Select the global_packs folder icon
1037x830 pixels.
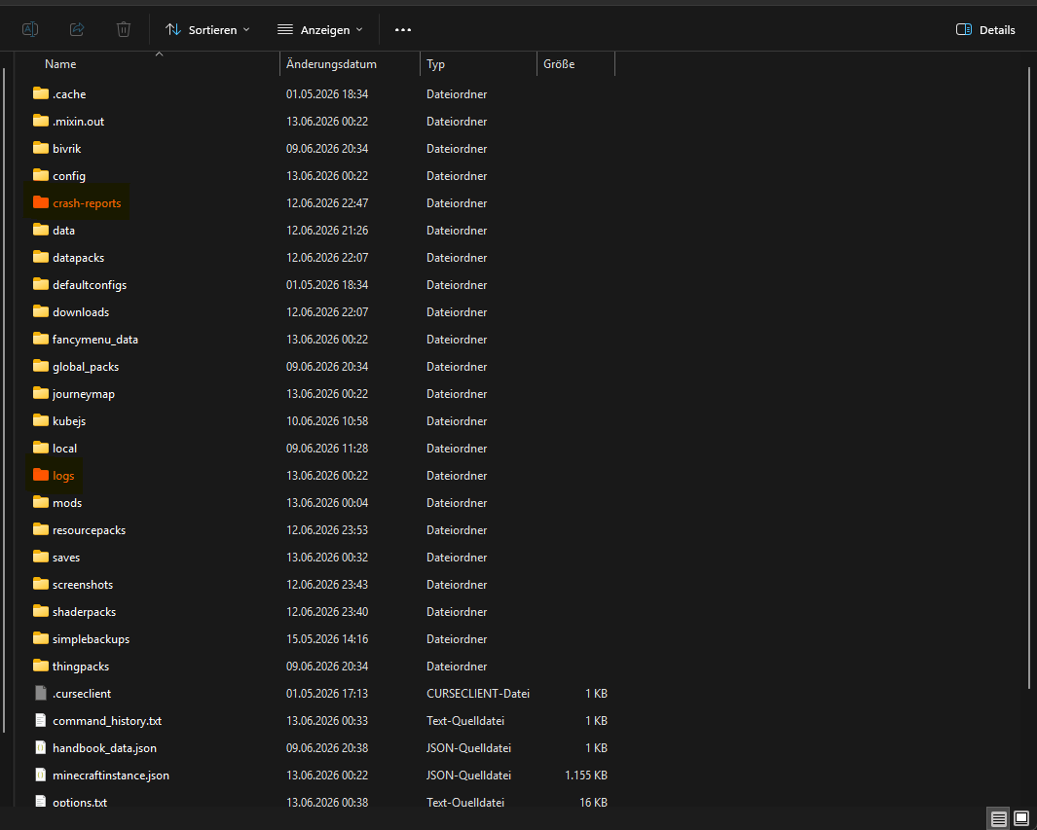41,366
